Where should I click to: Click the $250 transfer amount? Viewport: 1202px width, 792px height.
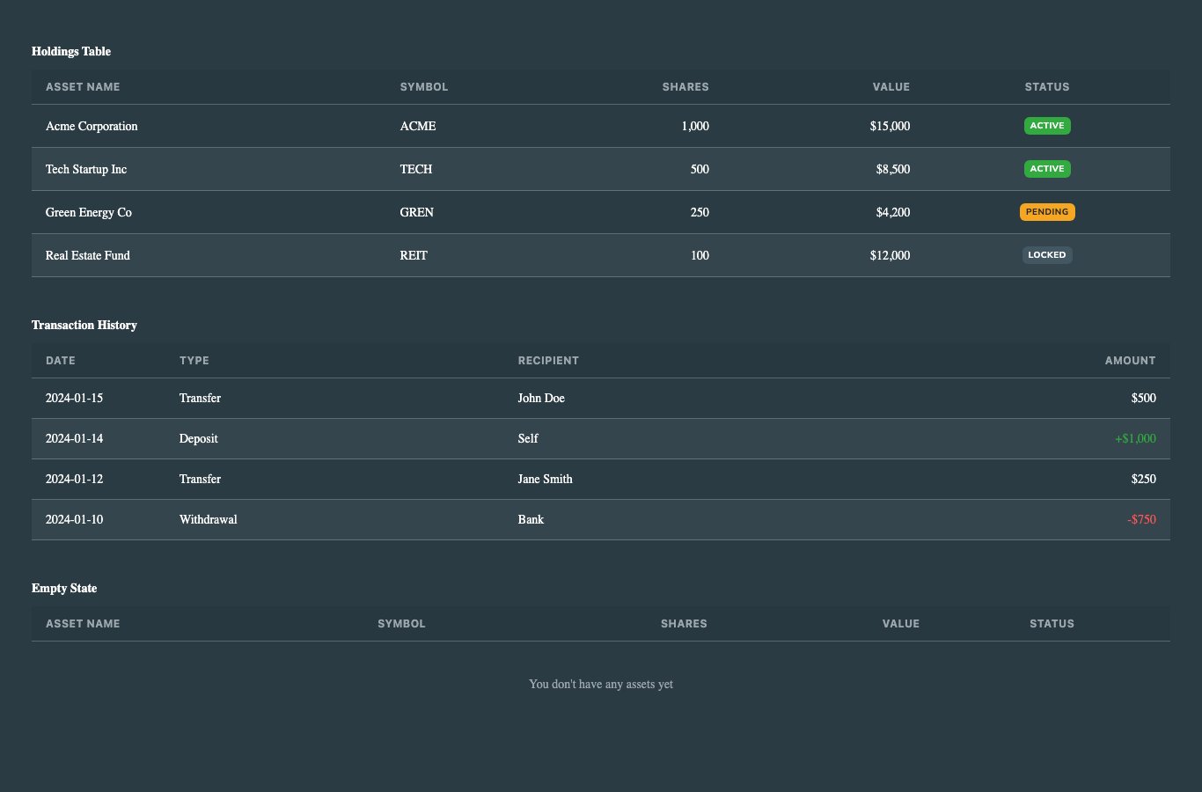pyautogui.click(x=1144, y=479)
